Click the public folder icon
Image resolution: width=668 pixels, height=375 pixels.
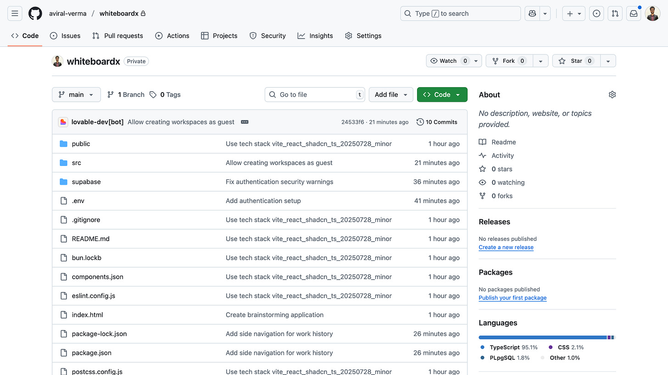point(64,143)
